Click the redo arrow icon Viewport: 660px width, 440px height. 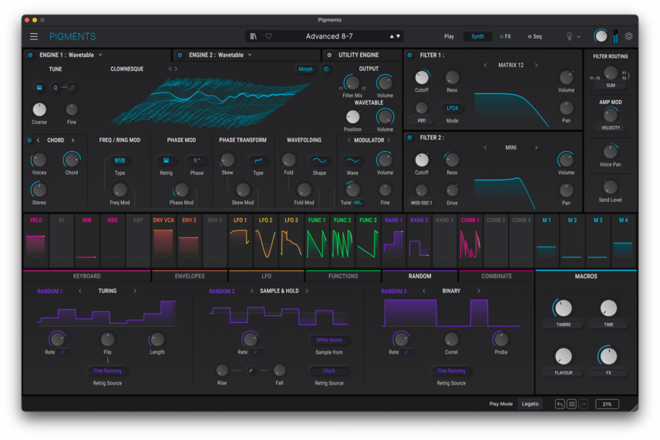(583, 405)
